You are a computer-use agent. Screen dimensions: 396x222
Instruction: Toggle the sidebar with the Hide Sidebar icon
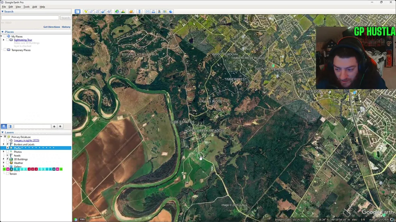[x=77, y=11]
